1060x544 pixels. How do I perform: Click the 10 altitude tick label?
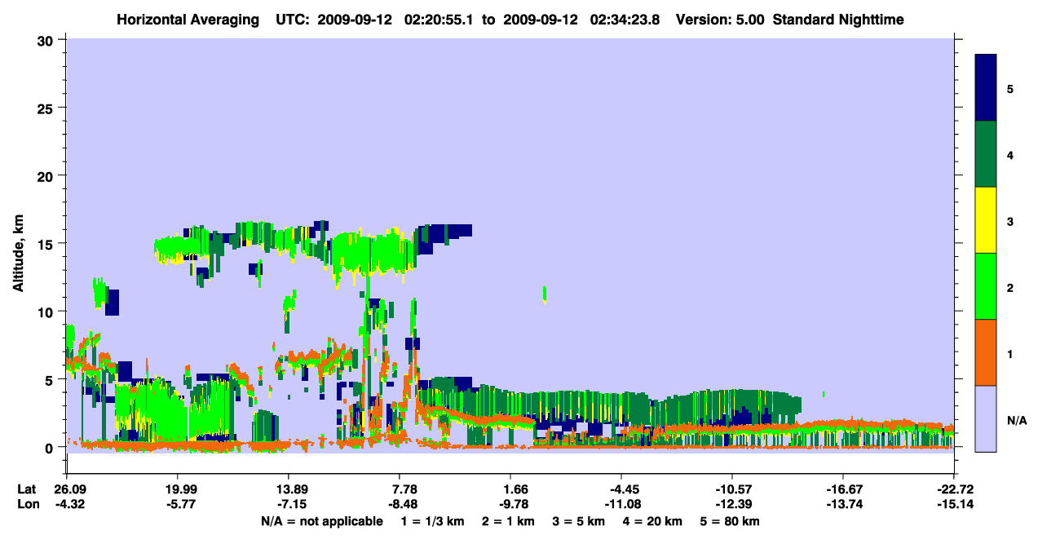pyautogui.click(x=47, y=312)
